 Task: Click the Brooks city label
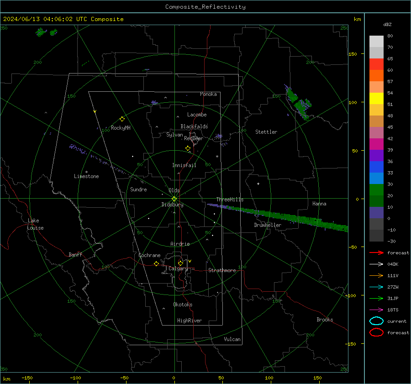click(325, 320)
